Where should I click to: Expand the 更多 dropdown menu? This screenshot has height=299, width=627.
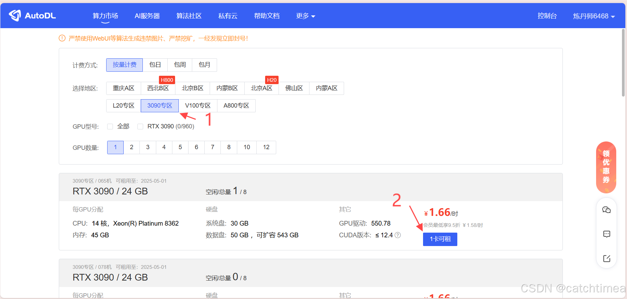[305, 16]
